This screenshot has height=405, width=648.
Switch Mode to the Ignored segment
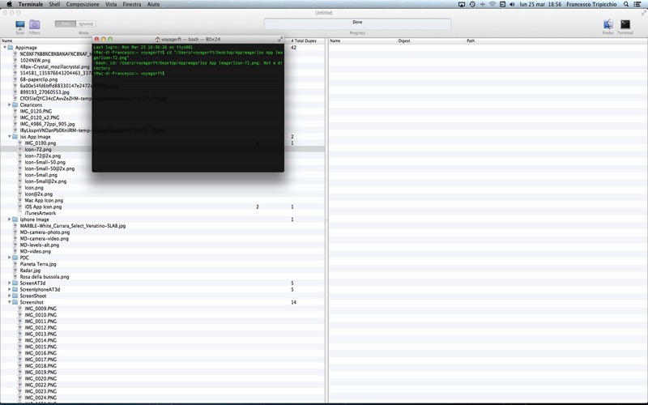(86, 24)
